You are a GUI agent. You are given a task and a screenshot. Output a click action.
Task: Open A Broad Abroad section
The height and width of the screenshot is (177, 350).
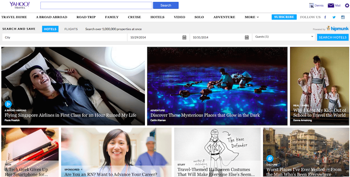(x=52, y=17)
